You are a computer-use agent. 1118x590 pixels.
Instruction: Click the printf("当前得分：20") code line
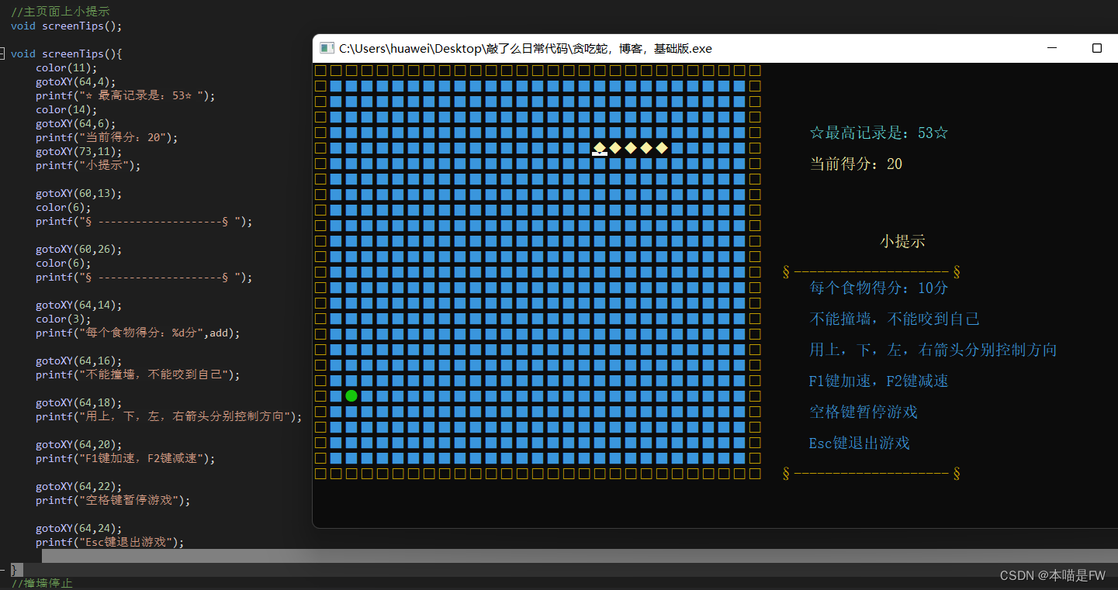click(x=107, y=137)
